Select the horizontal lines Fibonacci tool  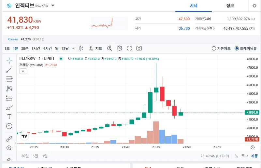pos(9,79)
